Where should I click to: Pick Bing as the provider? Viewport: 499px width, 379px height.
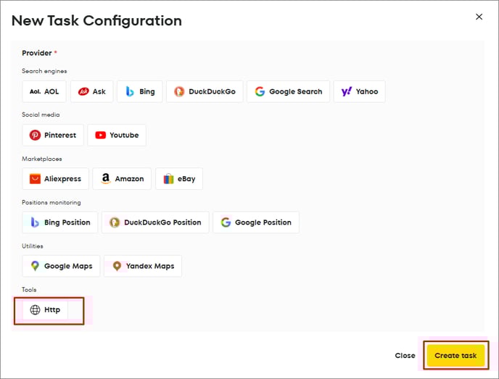[139, 92]
